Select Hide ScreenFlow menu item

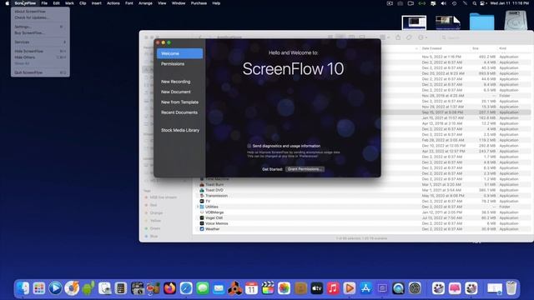pos(40,52)
